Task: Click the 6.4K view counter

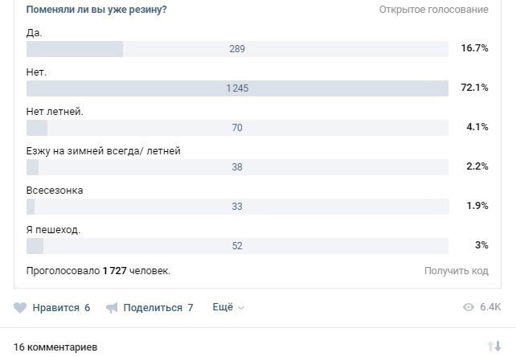Action: click(490, 307)
